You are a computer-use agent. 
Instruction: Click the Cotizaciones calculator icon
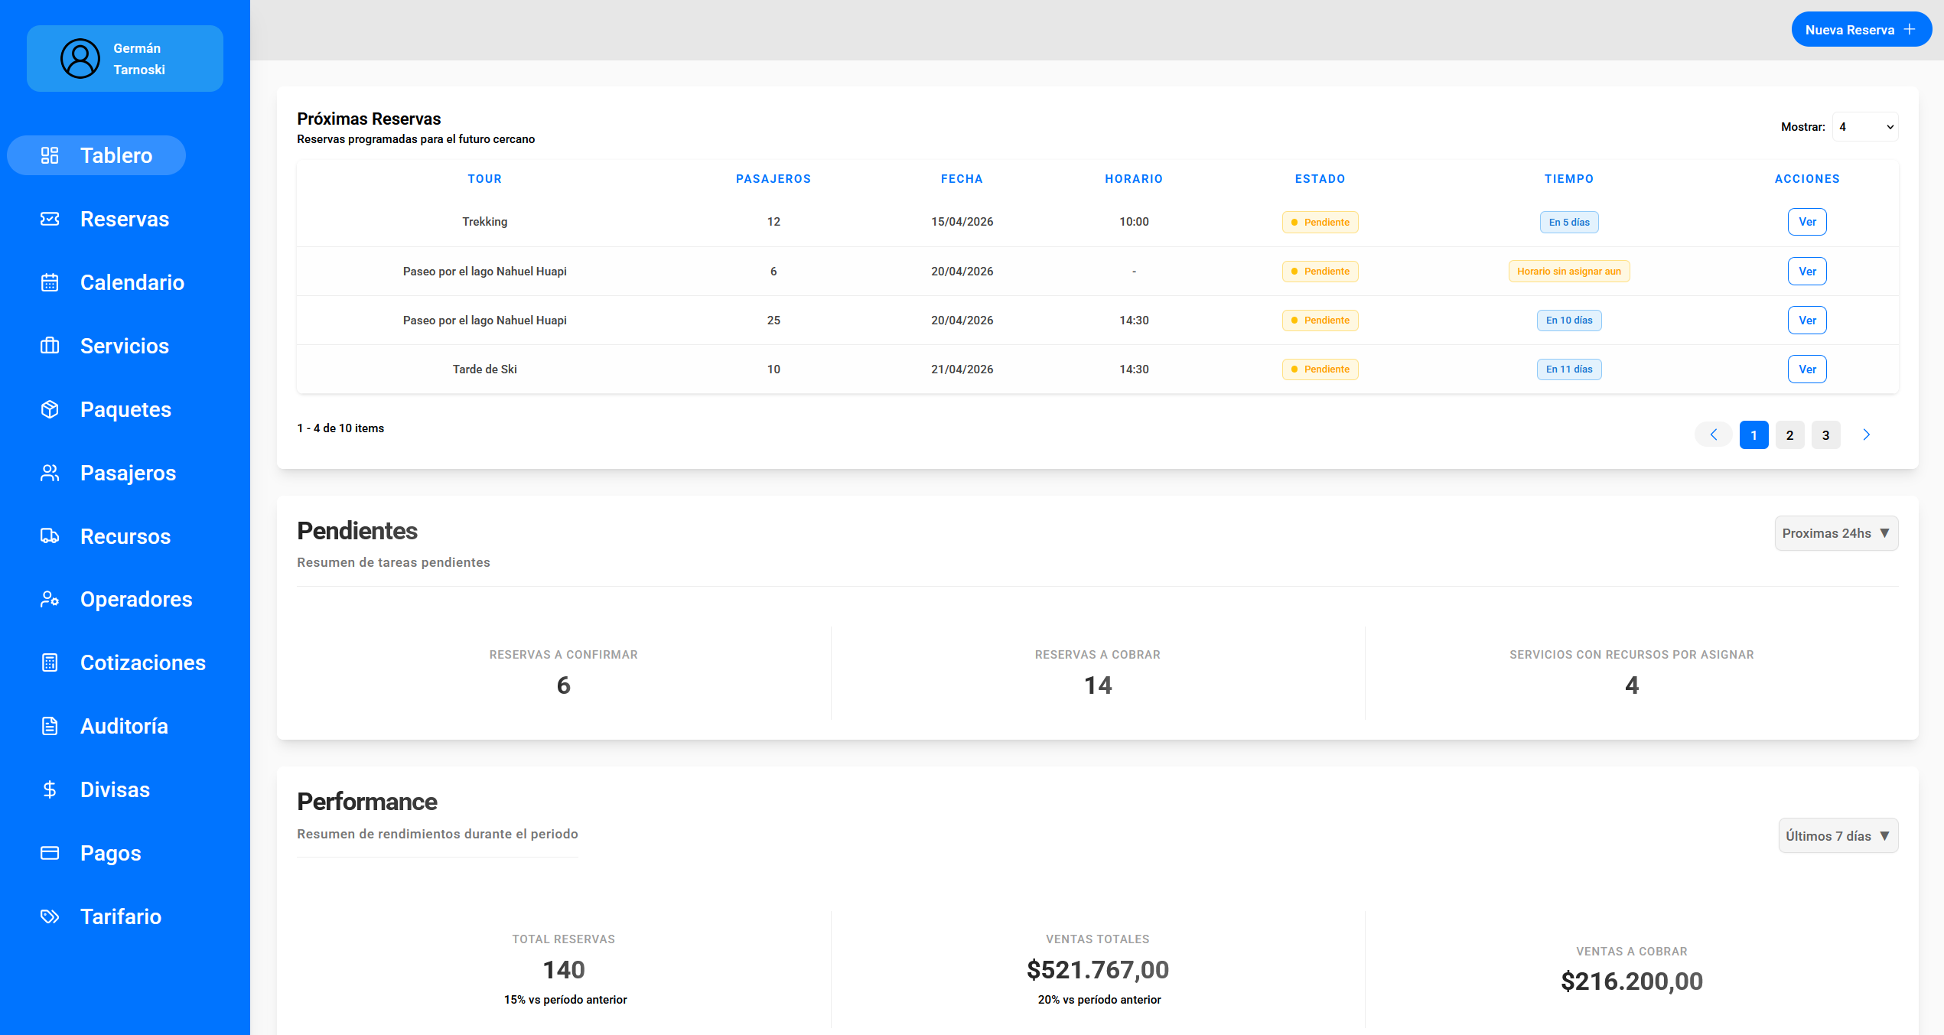point(50,662)
